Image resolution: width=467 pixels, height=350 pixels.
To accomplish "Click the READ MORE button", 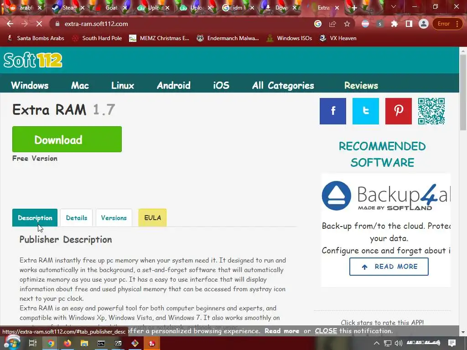I will pos(389,267).
